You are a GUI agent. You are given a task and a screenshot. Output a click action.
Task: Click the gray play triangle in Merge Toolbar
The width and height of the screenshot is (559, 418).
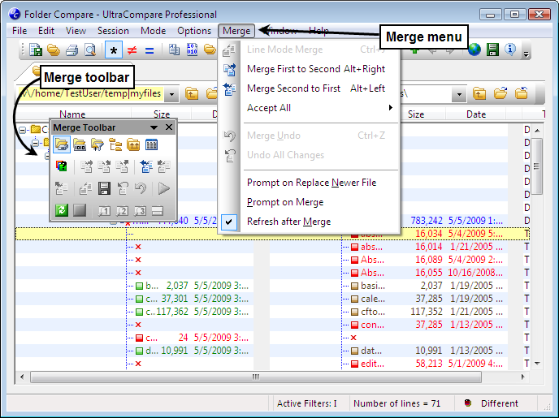pyautogui.click(x=163, y=188)
